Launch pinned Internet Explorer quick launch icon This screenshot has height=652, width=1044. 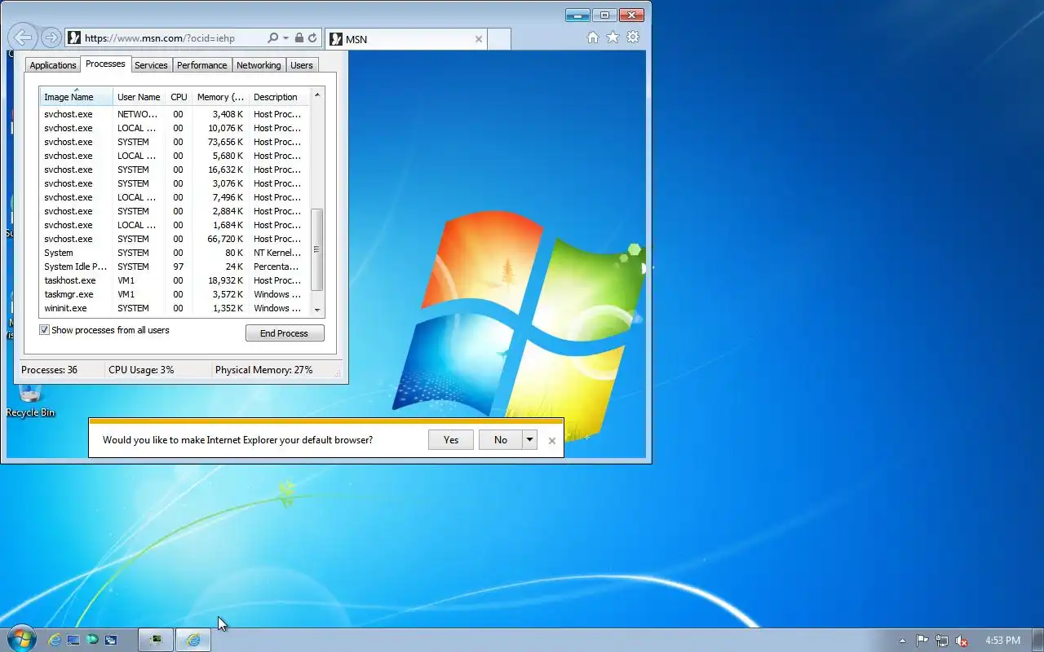(55, 640)
